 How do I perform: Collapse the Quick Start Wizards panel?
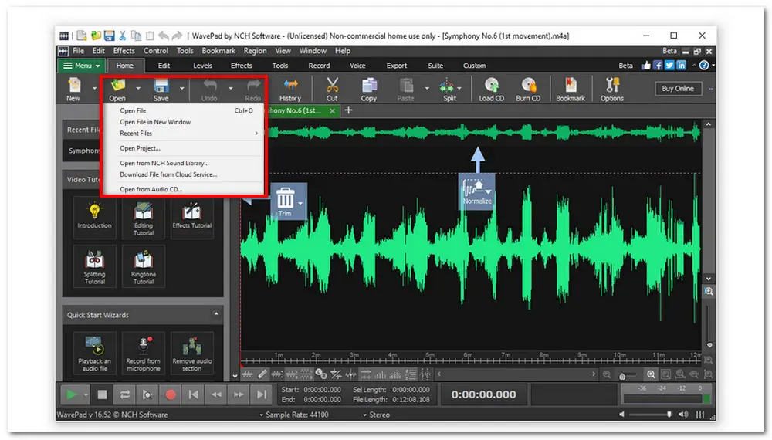216,314
